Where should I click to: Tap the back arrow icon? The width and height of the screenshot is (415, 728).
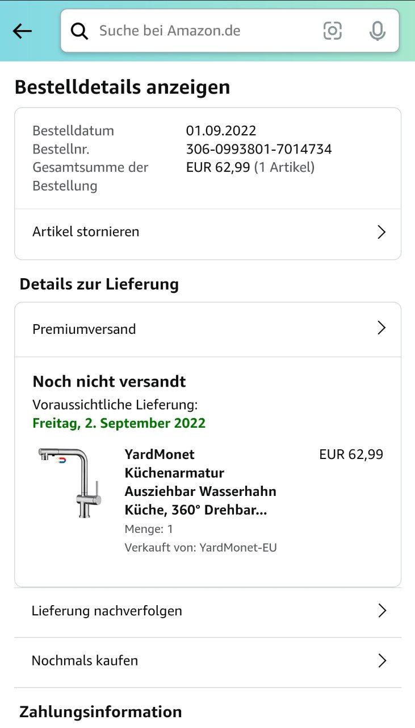point(22,31)
